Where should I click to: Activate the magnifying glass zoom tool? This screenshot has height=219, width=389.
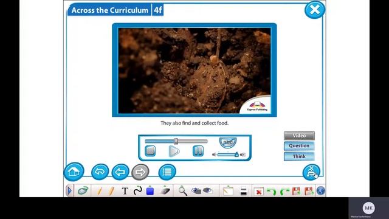point(182,190)
